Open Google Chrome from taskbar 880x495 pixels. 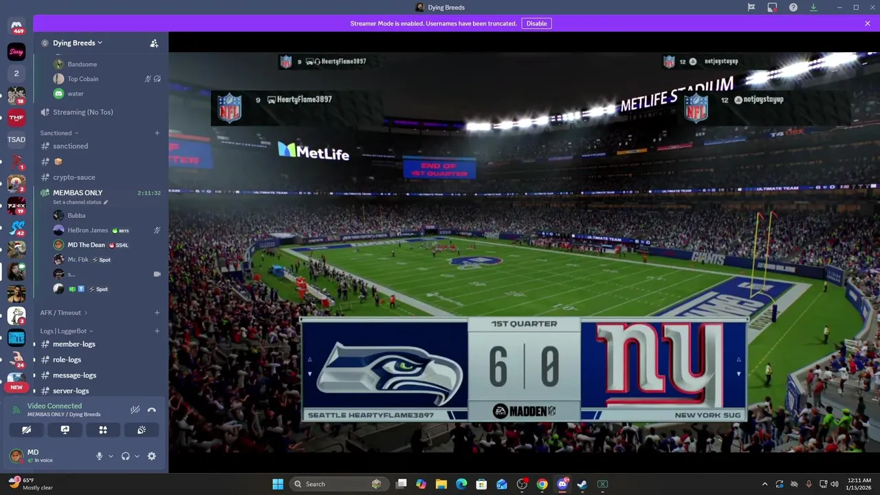coord(542,484)
